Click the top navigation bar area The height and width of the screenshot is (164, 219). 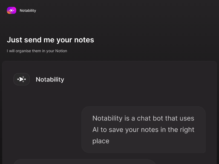(x=109, y=10)
